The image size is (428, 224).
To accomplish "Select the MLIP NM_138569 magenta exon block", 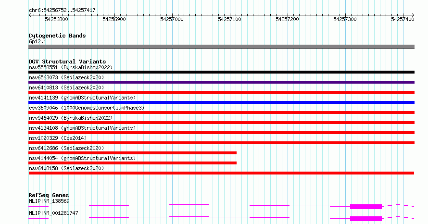I will point(366,207).
